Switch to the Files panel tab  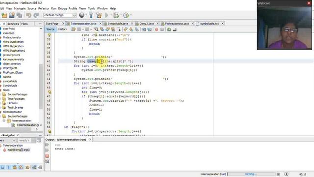pos(25,24)
